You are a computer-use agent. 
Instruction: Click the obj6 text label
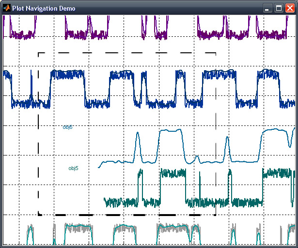point(67,127)
